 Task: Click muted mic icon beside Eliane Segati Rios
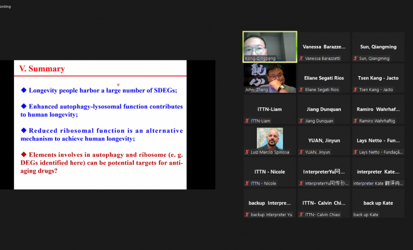pos(302,90)
